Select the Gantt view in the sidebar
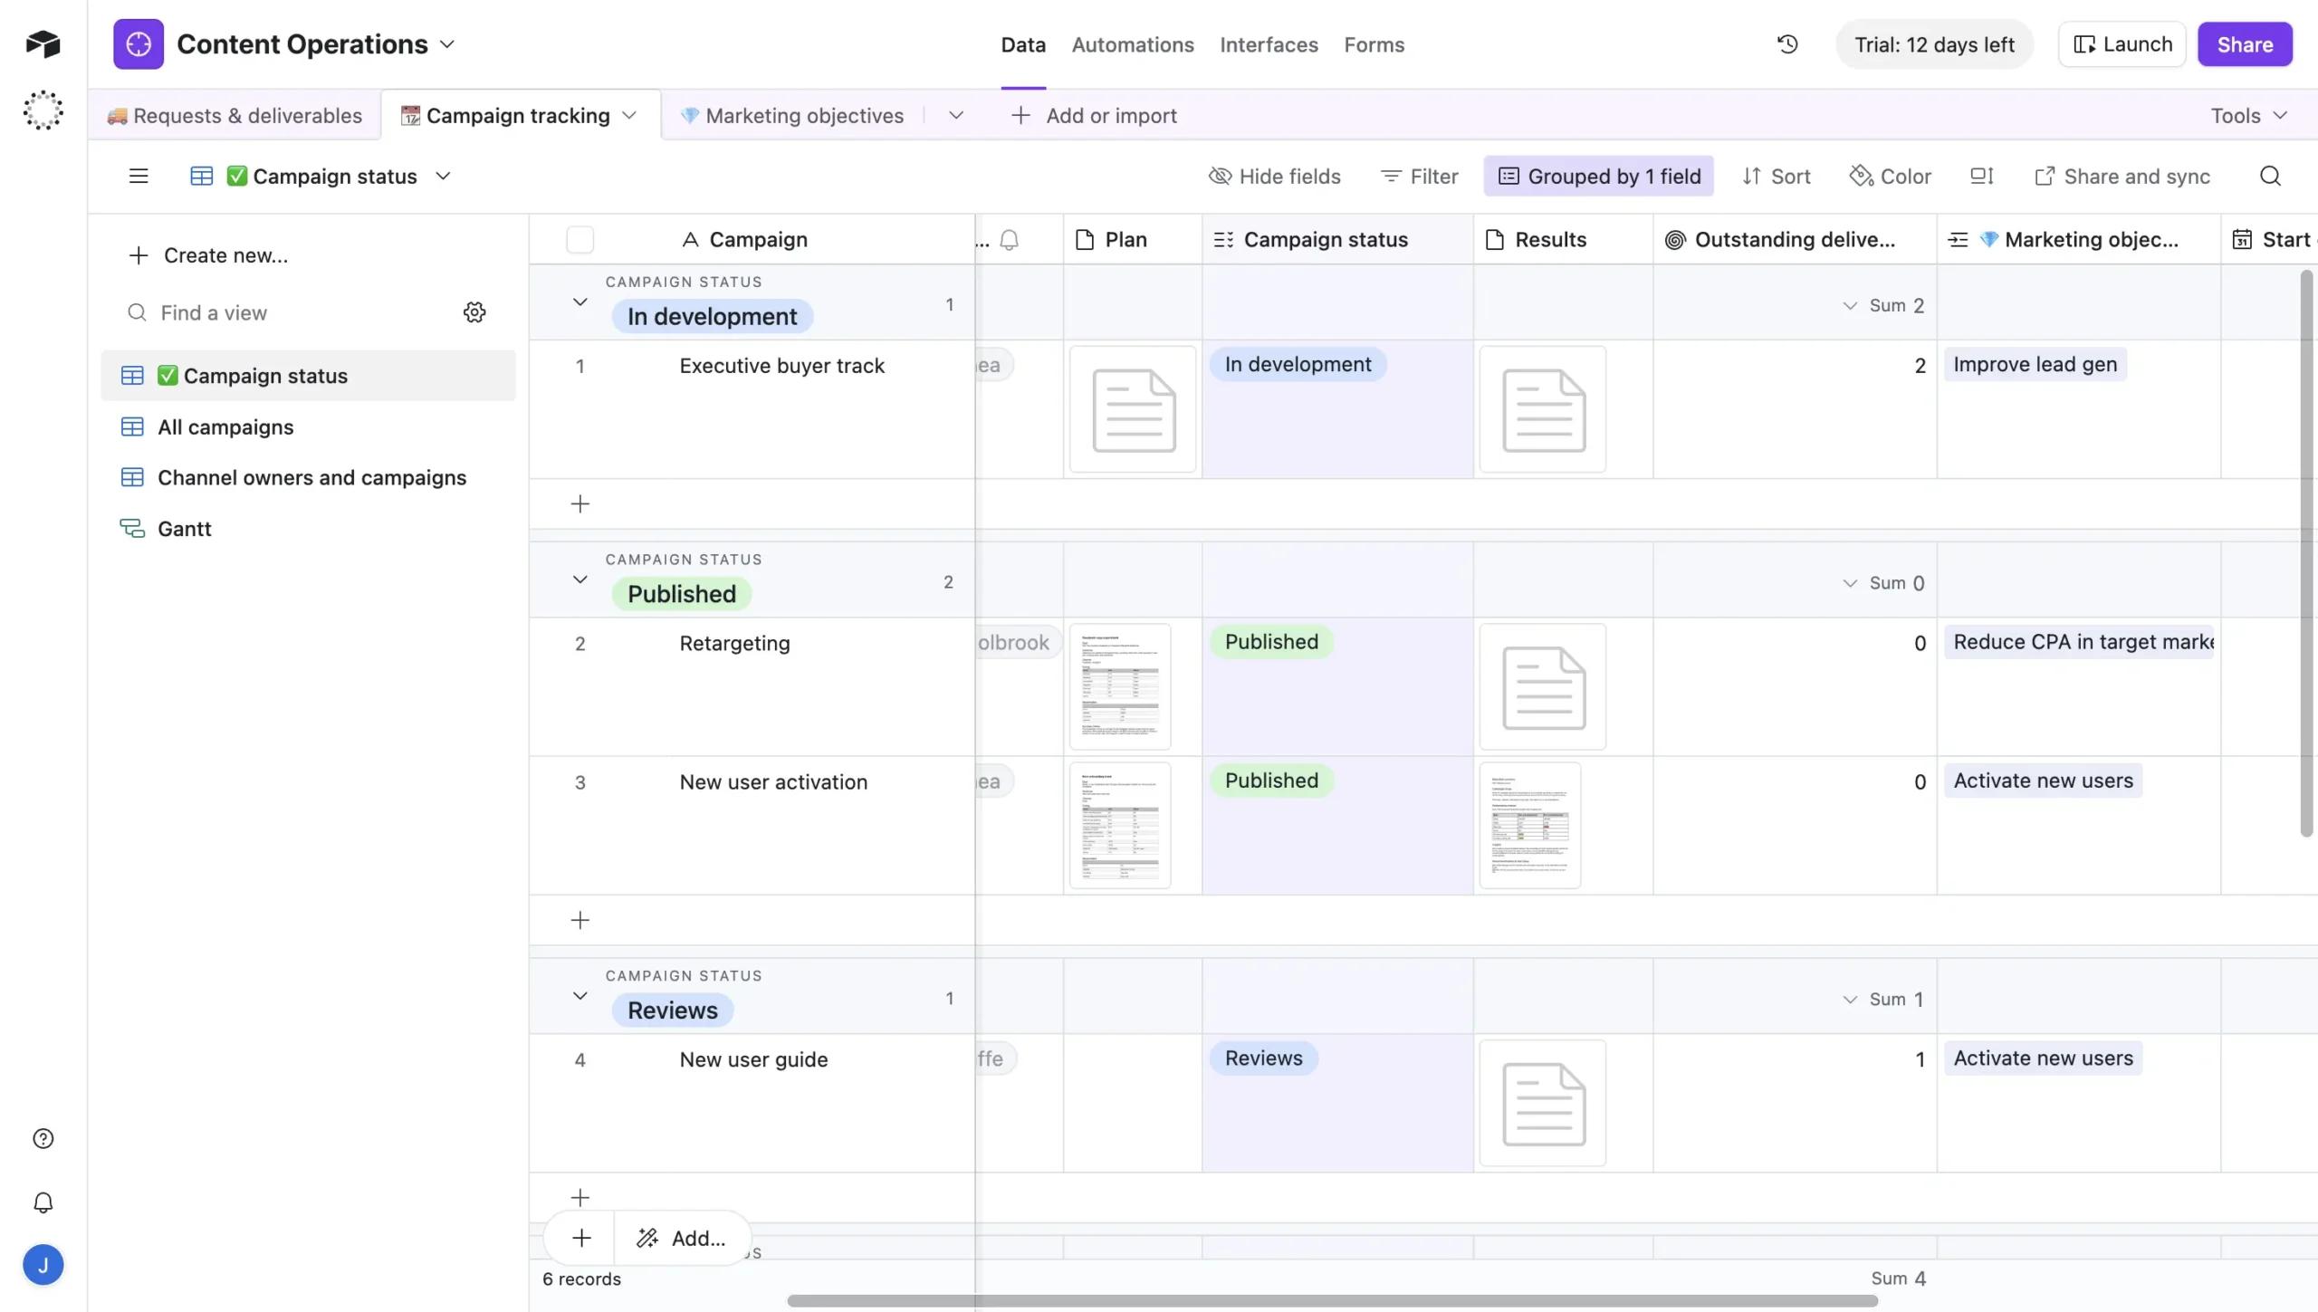Image resolution: width=2318 pixels, height=1312 pixels. (x=184, y=528)
